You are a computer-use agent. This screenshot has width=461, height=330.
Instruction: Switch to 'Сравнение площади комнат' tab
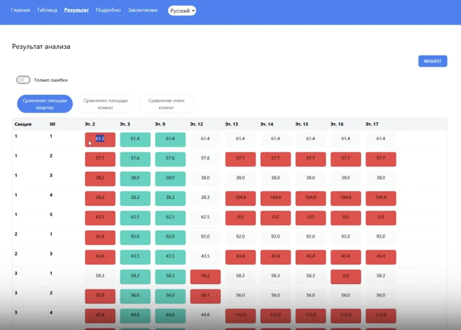coord(105,104)
